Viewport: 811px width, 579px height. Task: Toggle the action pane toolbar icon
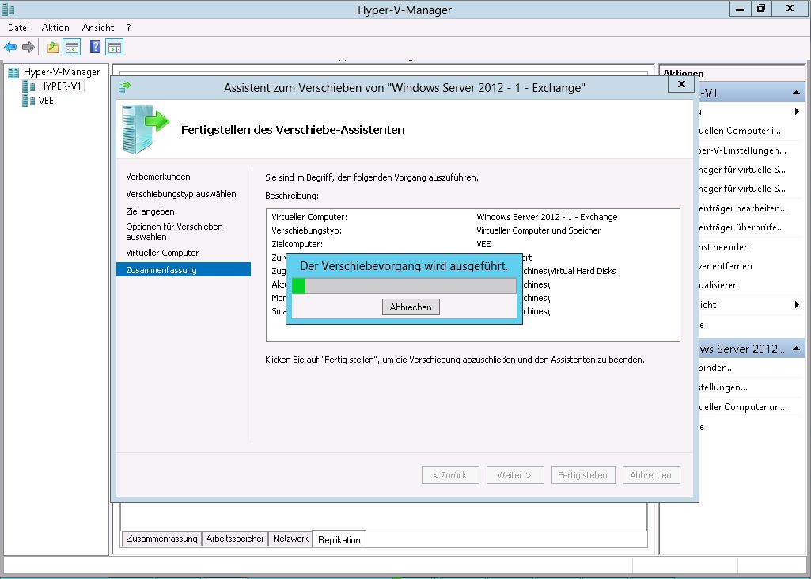114,48
